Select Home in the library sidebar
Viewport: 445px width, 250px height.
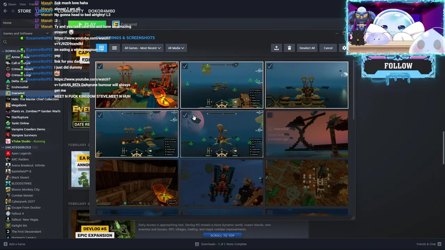click(x=7, y=23)
